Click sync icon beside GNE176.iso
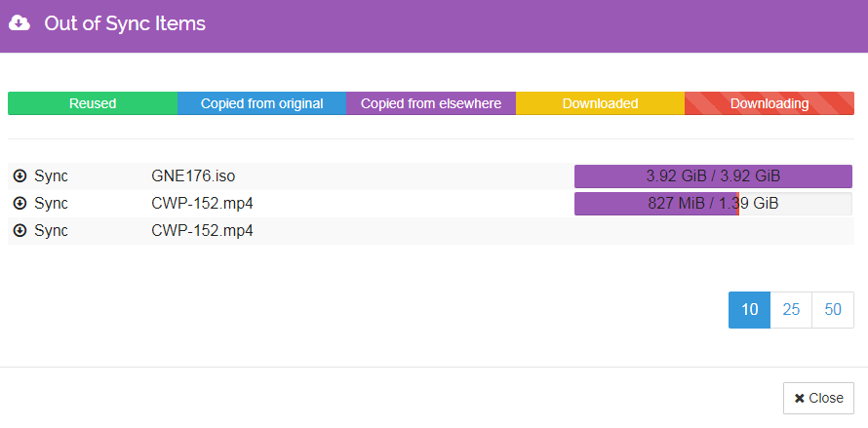 (20, 176)
